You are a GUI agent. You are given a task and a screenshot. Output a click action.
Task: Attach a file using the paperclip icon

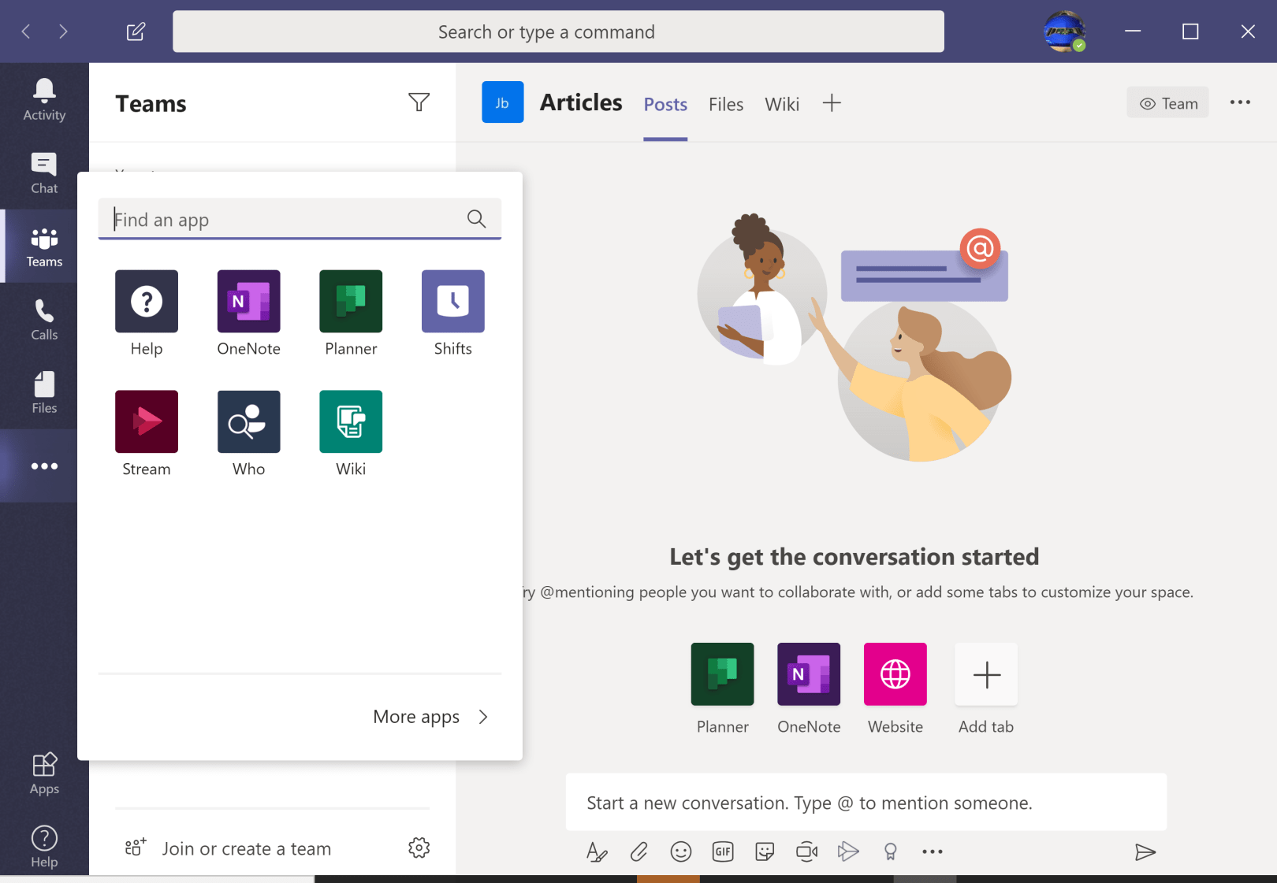(x=638, y=851)
